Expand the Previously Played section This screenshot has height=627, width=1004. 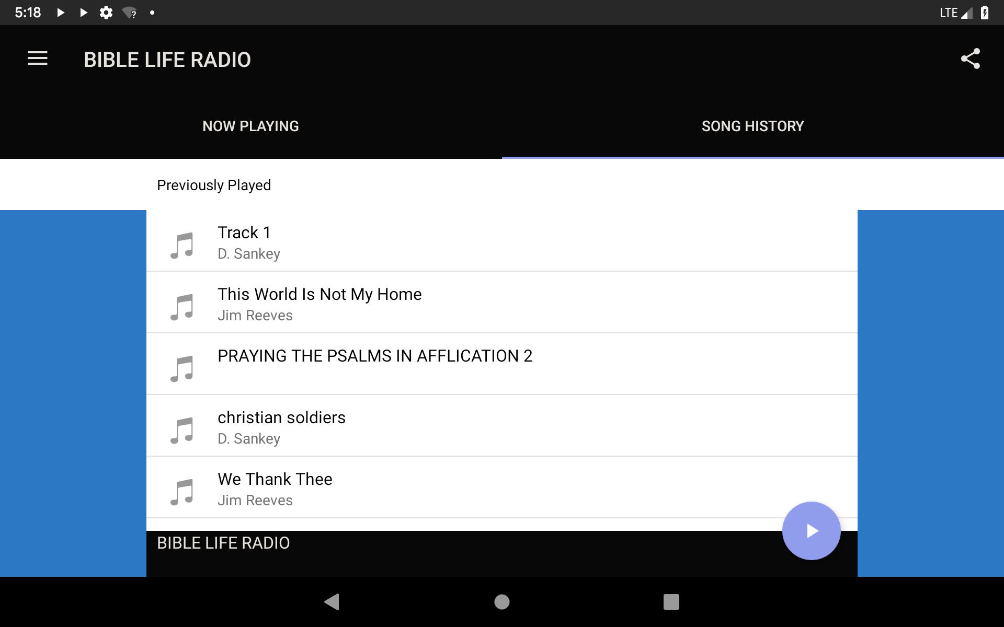pos(215,185)
